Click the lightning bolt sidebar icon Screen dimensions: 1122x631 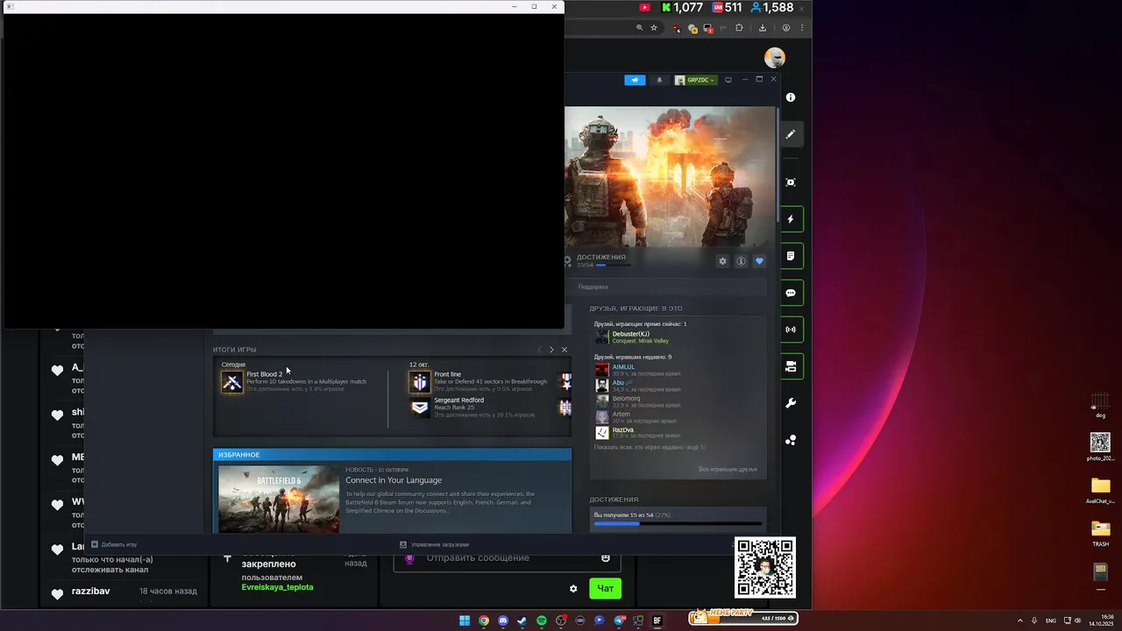coord(791,219)
